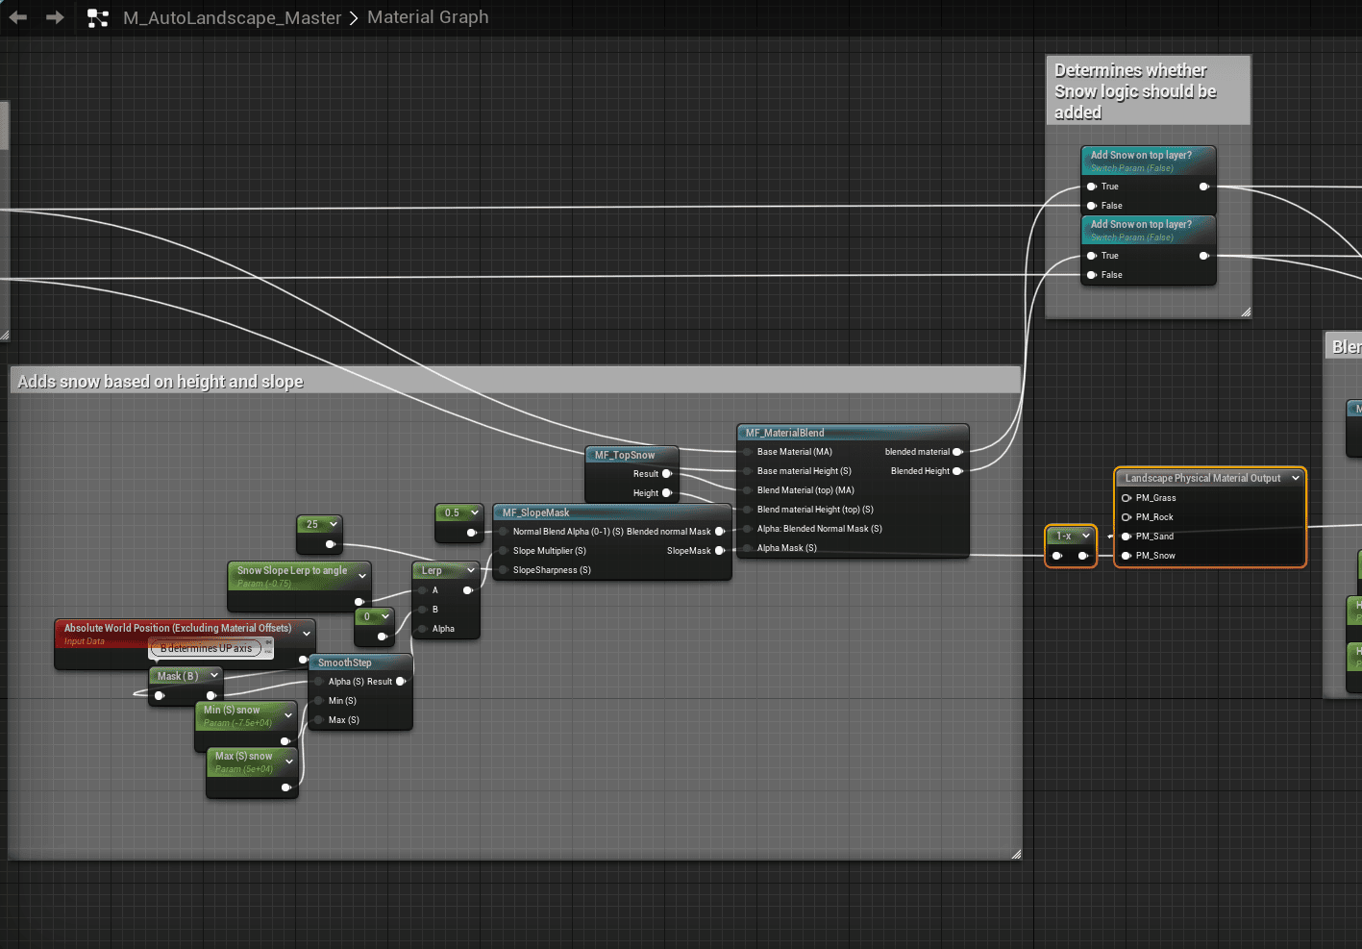Collapse the Max (S) snow parameter node
Viewport: 1362px width, 949px height.
pyautogui.click(x=289, y=762)
